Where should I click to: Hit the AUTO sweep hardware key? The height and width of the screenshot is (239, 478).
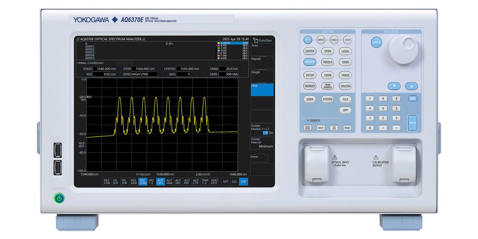pyautogui.click(x=307, y=40)
